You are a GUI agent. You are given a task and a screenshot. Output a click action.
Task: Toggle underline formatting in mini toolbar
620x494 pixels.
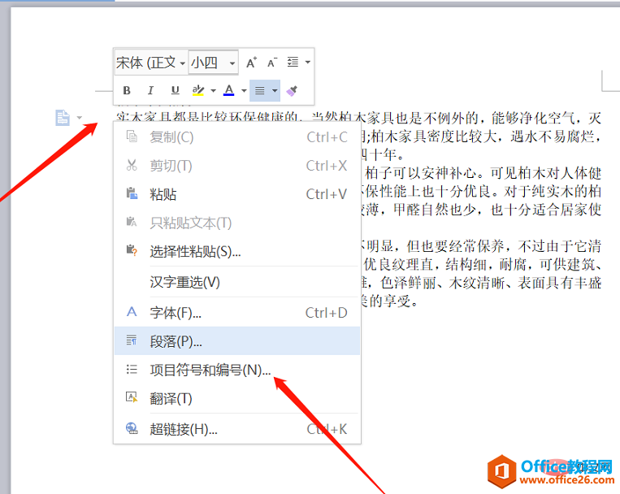[x=175, y=90]
